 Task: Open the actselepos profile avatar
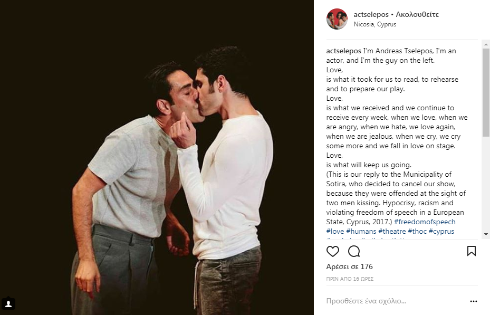(337, 19)
